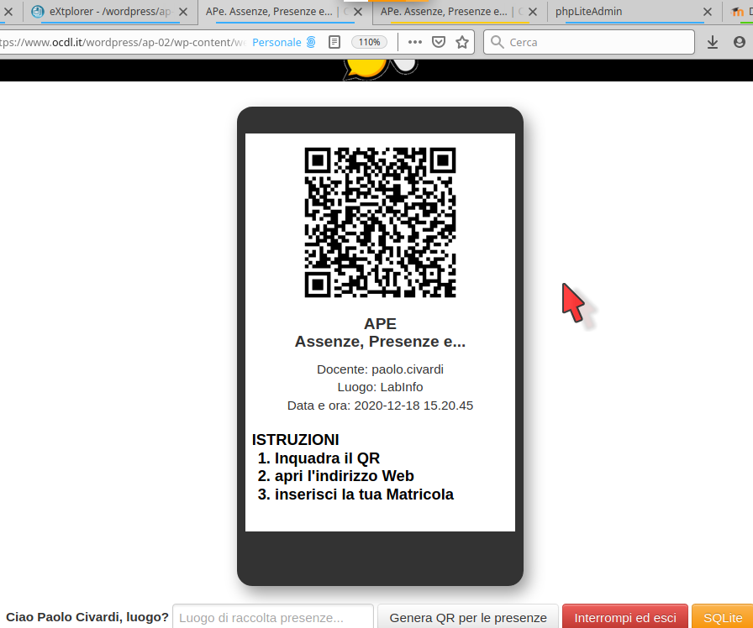
Task: Click Interrompi ed esci button
Action: pos(625,617)
